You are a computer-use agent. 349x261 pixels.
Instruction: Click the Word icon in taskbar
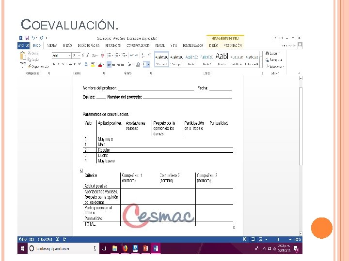tap(156, 248)
